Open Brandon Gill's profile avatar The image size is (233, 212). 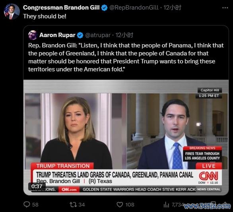(x=12, y=12)
